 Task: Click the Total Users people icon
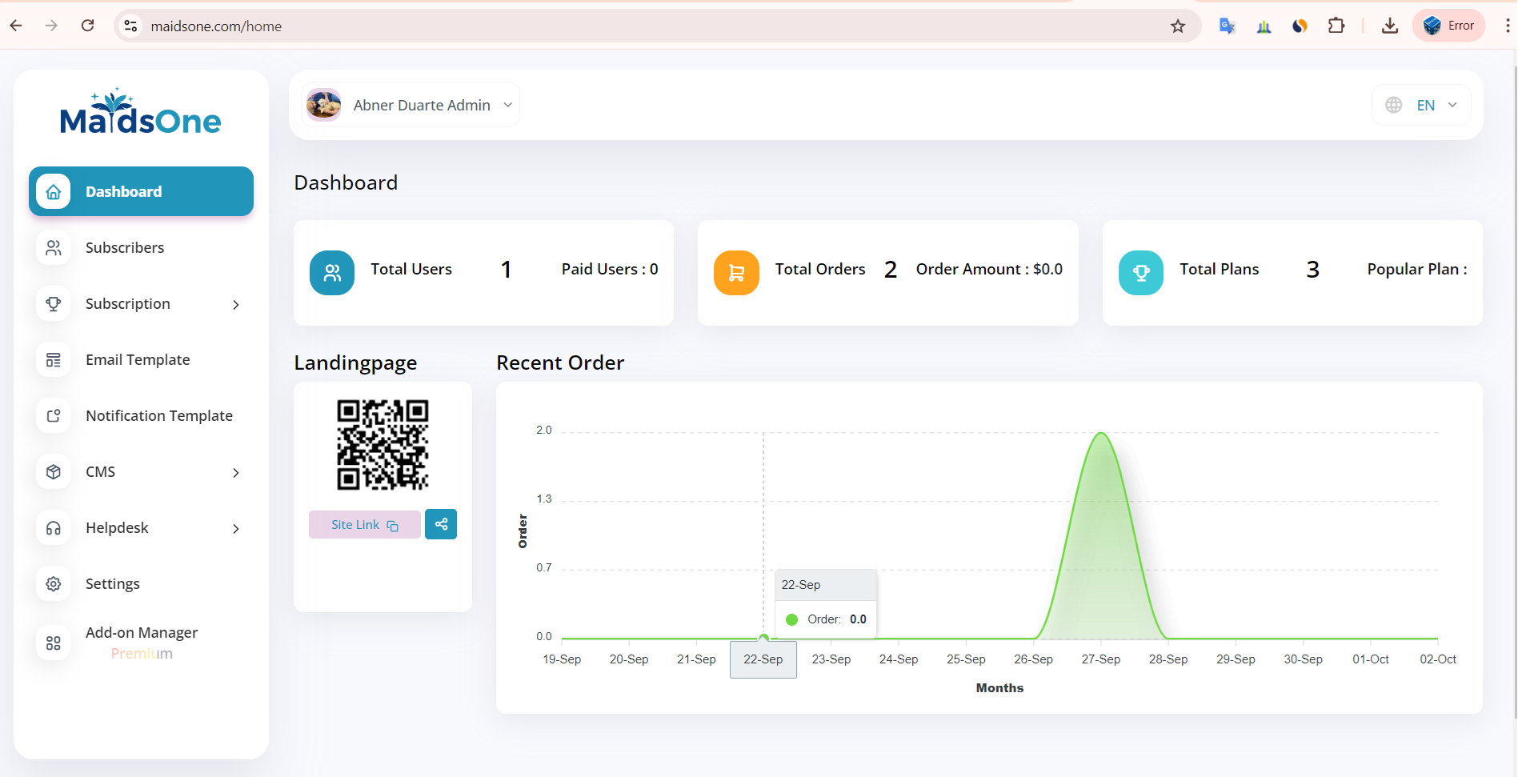tap(332, 273)
